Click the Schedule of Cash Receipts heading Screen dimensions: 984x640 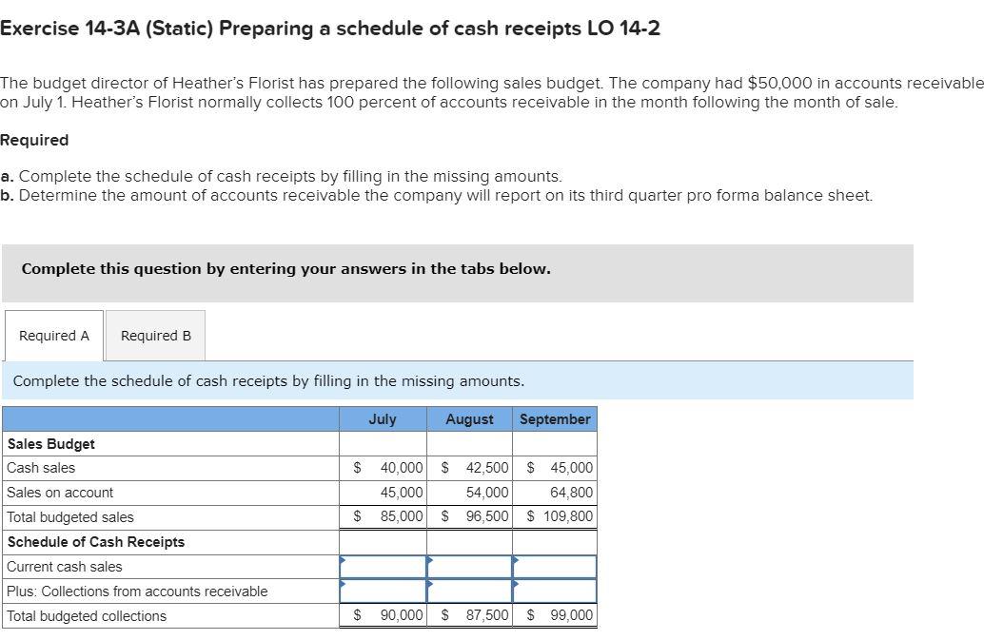[x=96, y=542]
